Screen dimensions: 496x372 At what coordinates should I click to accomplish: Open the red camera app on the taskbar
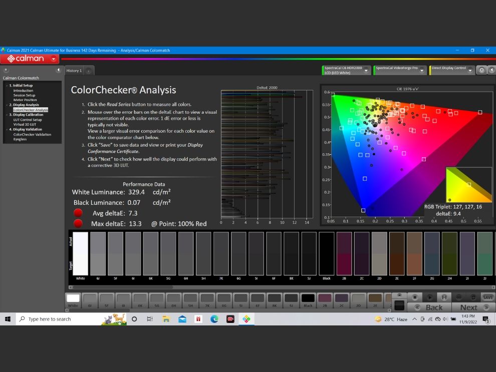click(x=230, y=319)
